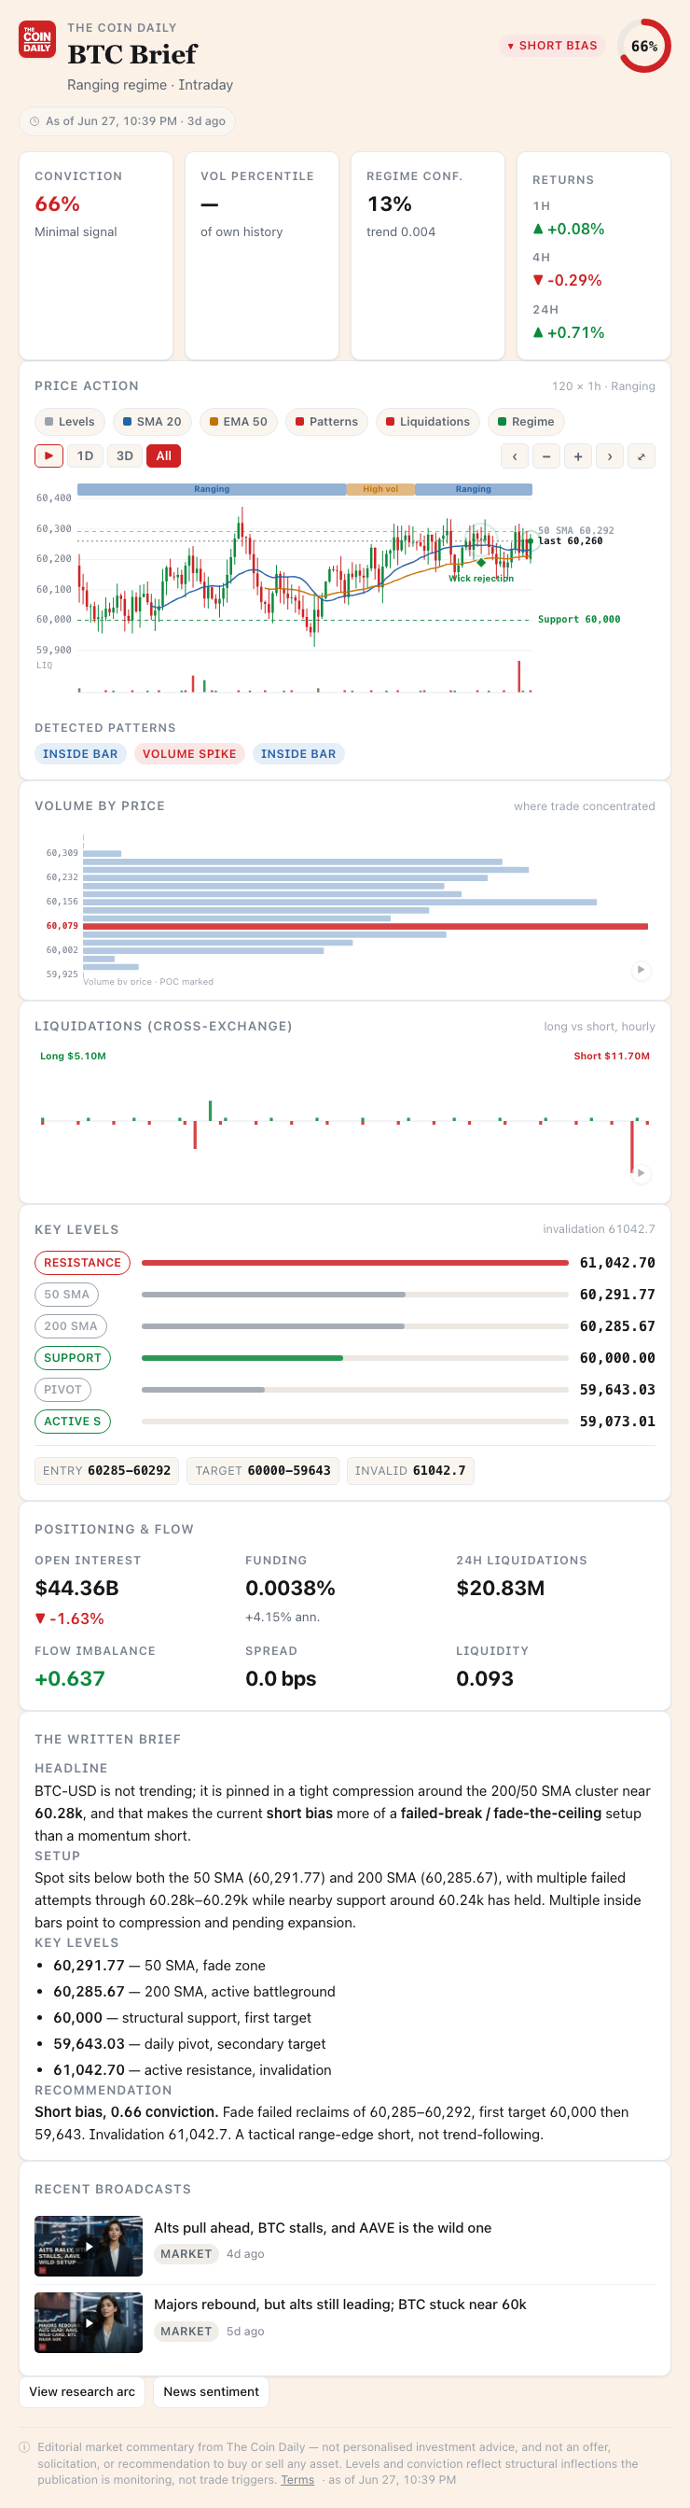Click the Regime Conf. 13% value
The height and width of the screenshot is (2508, 690).
(x=389, y=203)
